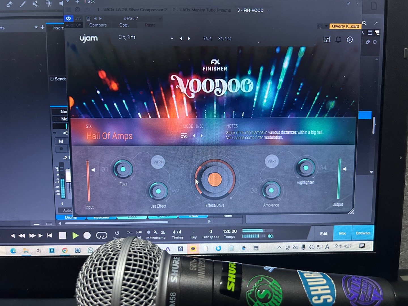Screen dimensions: 408x306
Task: Click the Effect/Drive center knob
Action: click(215, 179)
